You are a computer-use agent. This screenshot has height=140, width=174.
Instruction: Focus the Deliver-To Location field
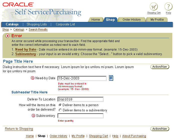tap(81, 99)
